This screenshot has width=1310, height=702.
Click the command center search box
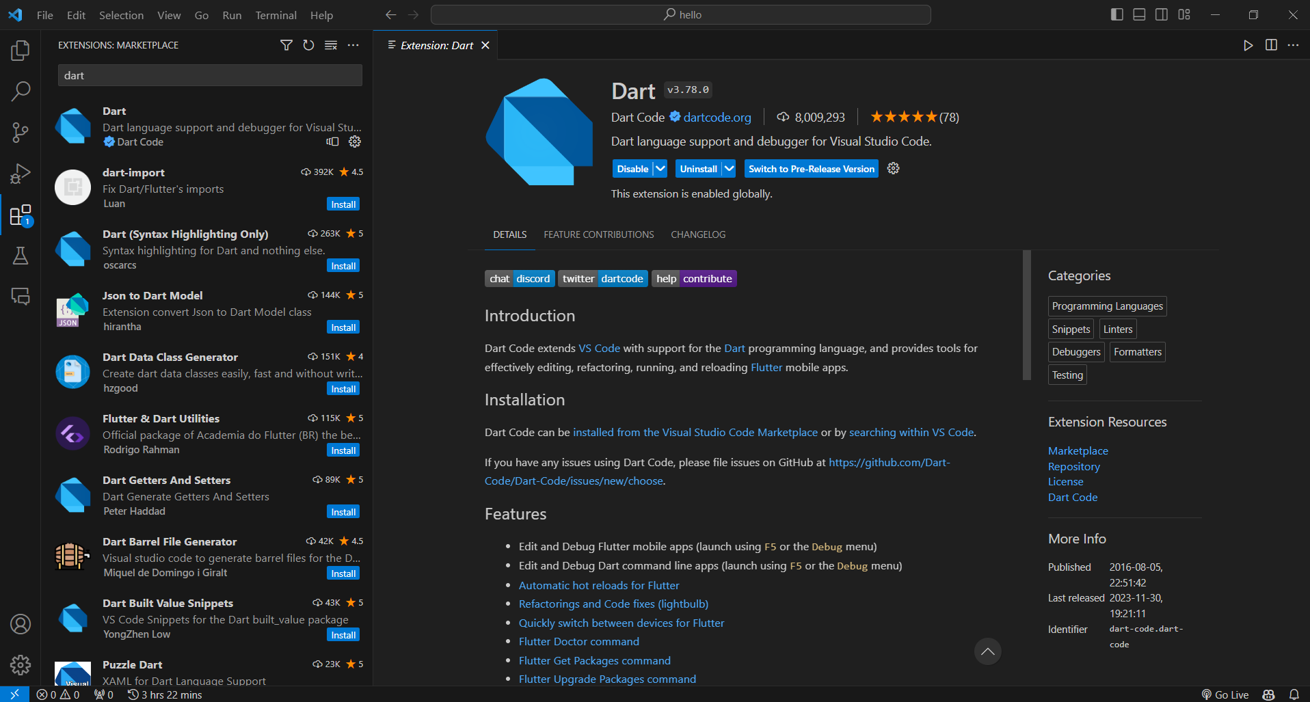tap(681, 14)
